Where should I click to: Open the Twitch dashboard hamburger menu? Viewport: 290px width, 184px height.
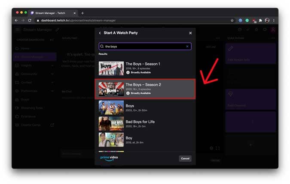tap(18, 30)
